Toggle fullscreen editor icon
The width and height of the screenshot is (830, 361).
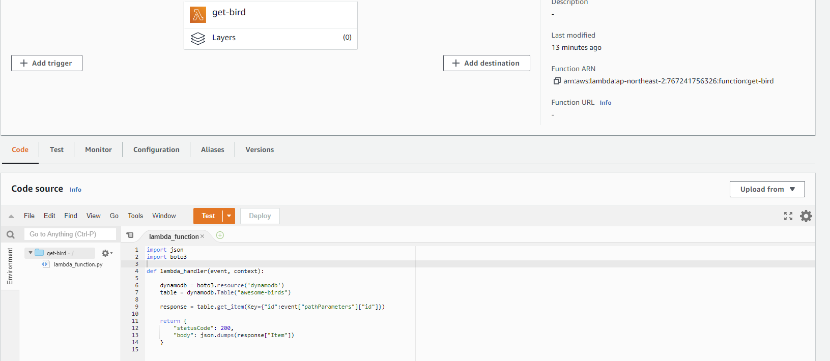tap(788, 216)
